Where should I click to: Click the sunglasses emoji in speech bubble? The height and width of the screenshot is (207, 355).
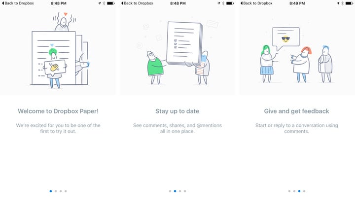[285, 38]
